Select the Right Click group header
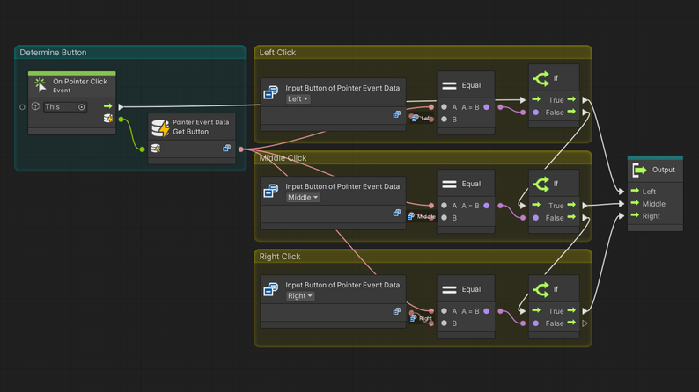The width and height of the screenshot is (699, 392). pyautogui.click(x=423, y=257)
